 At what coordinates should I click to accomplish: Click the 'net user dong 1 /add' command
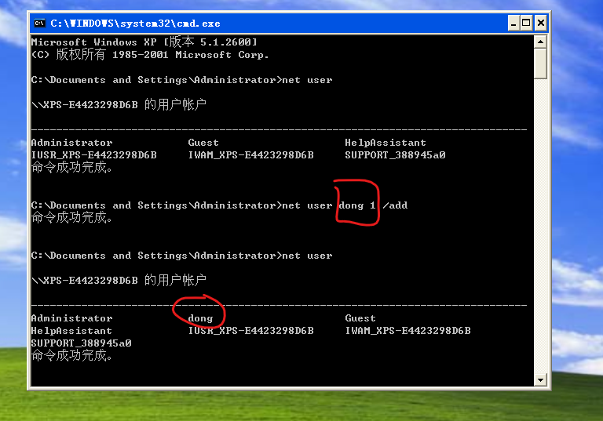click(x=345, y=205)
